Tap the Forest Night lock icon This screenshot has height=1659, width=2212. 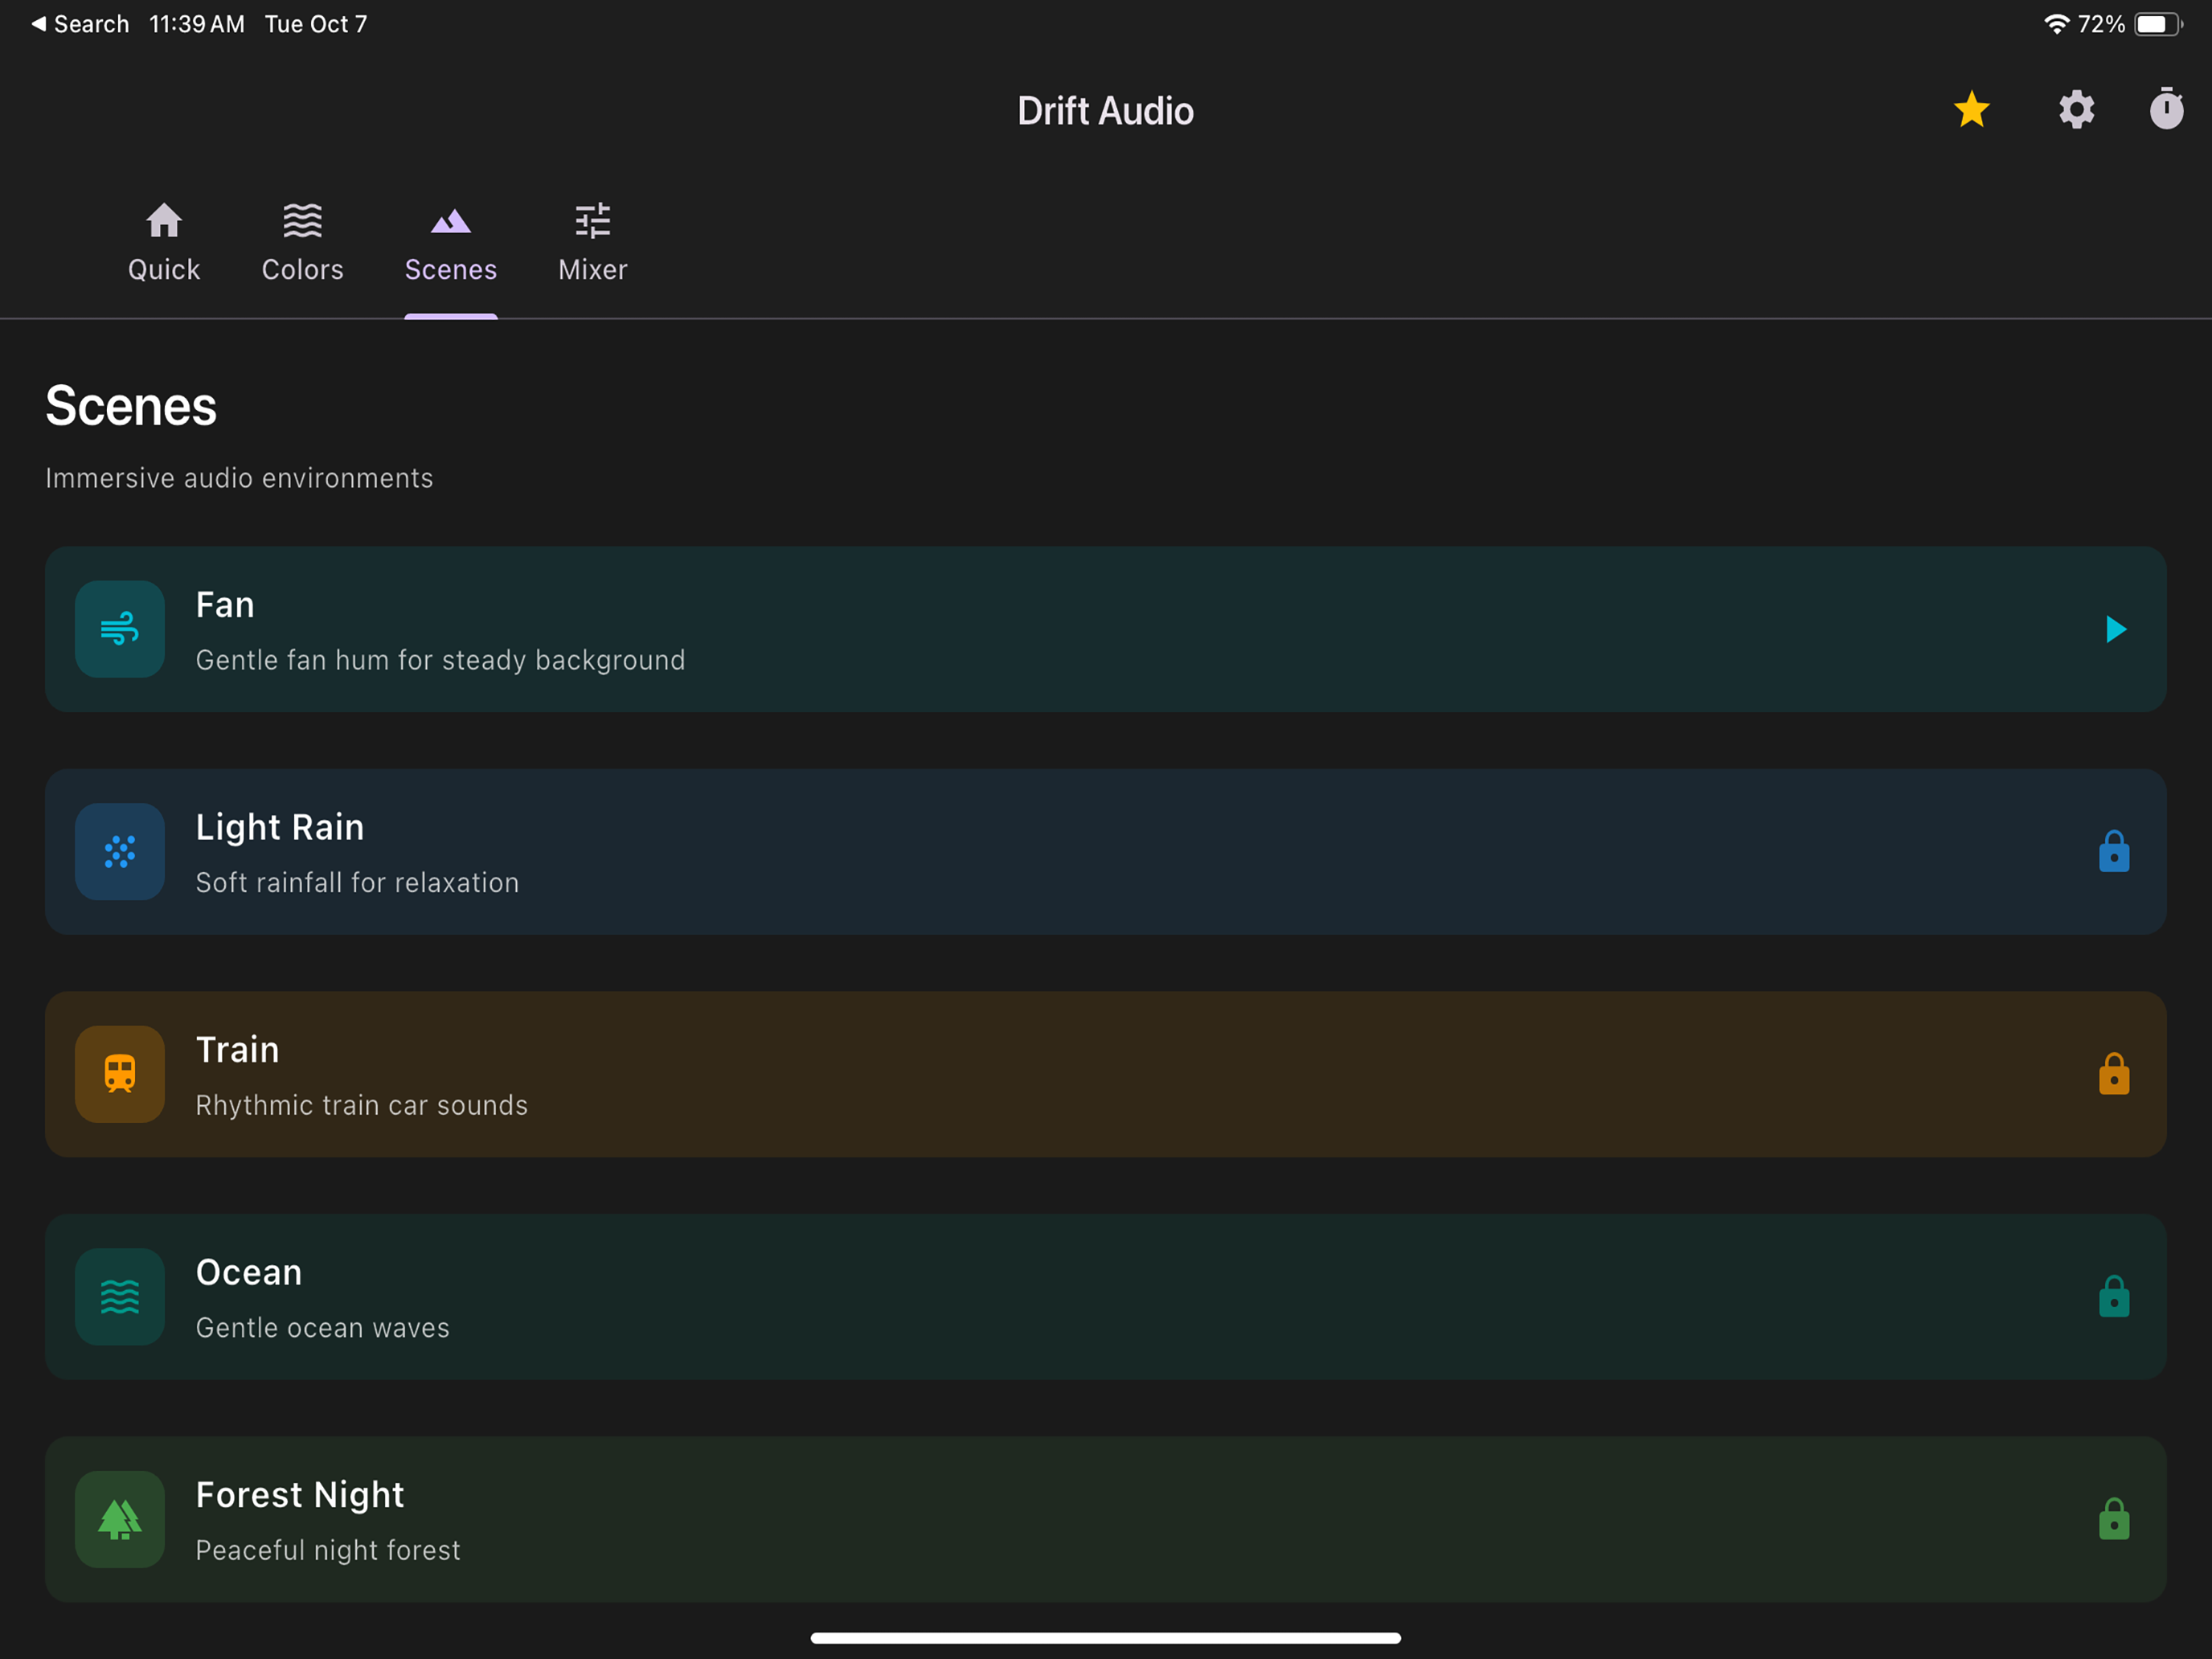tap(2114, 1519)
